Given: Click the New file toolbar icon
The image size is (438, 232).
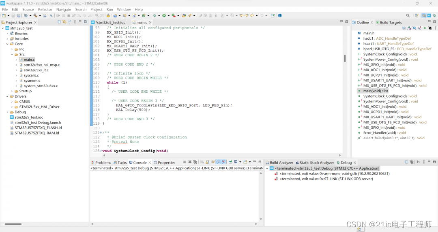Looking at the screenshot, I should [4, 16].
